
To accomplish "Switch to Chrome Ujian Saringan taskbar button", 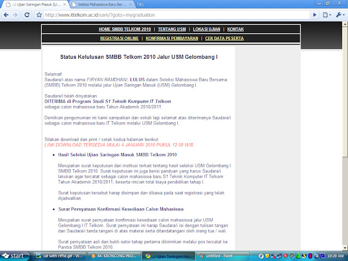I will [x=169, y=256].
